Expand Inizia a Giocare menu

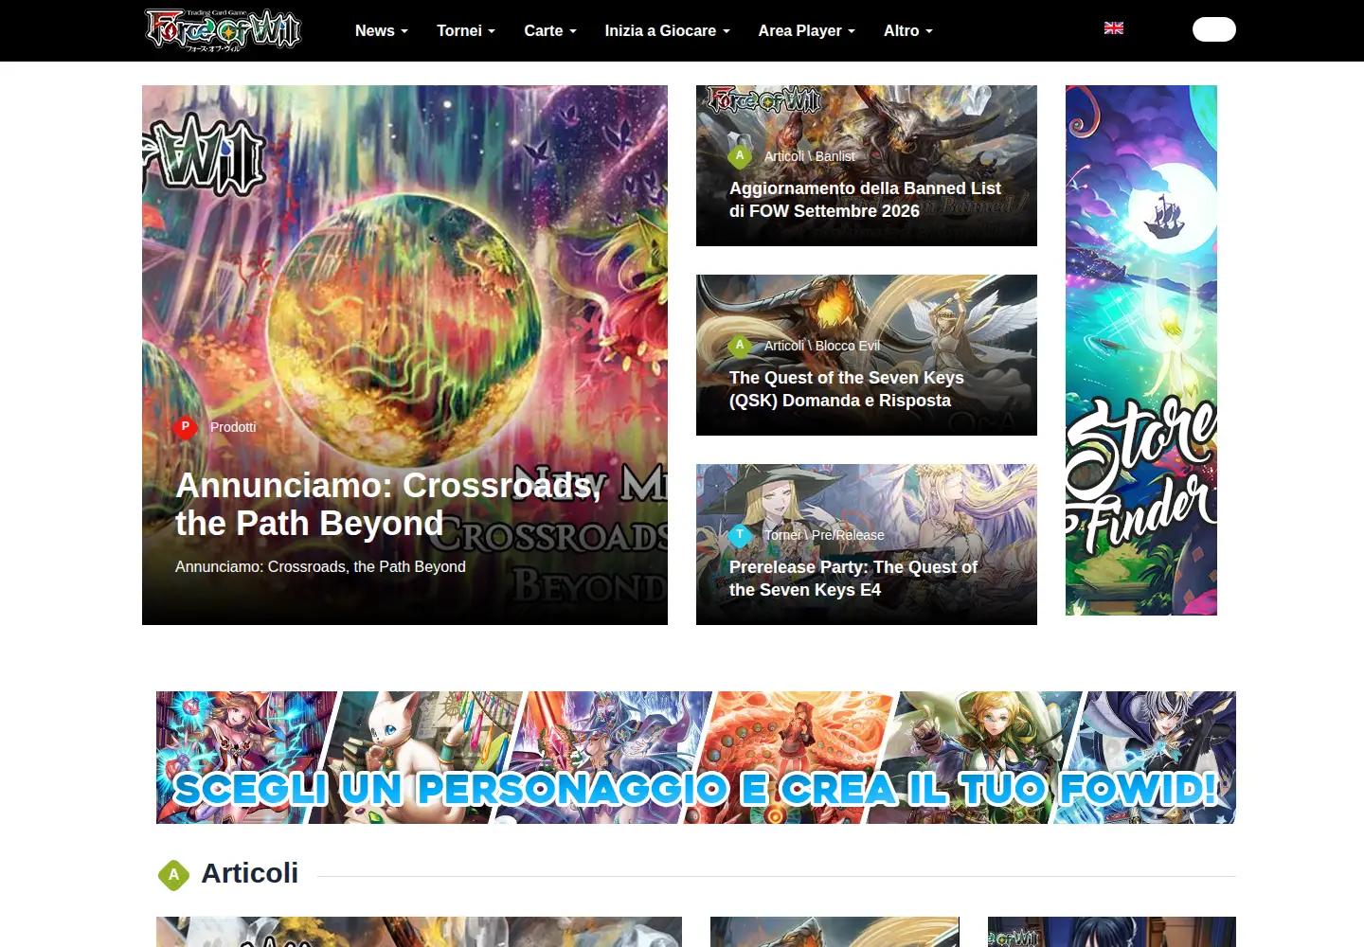[668, 30]
